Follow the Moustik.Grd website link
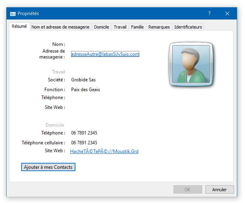This screenshot has width=245, height=203. [x=104, y=151]
